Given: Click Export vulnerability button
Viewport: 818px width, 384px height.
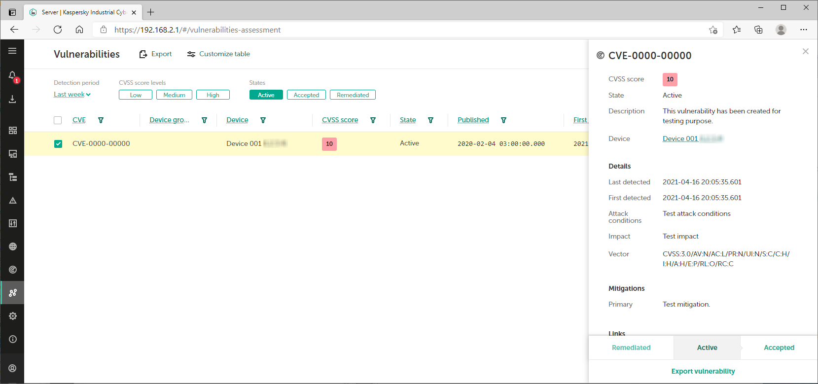Looking at the screenshot, I should tap(703, 371).
